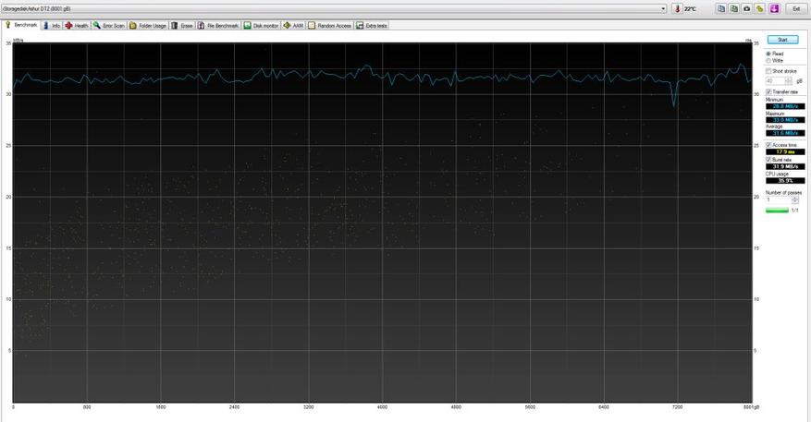Select the Write radio option
This screenshot has width=811, height=422.
774,60
